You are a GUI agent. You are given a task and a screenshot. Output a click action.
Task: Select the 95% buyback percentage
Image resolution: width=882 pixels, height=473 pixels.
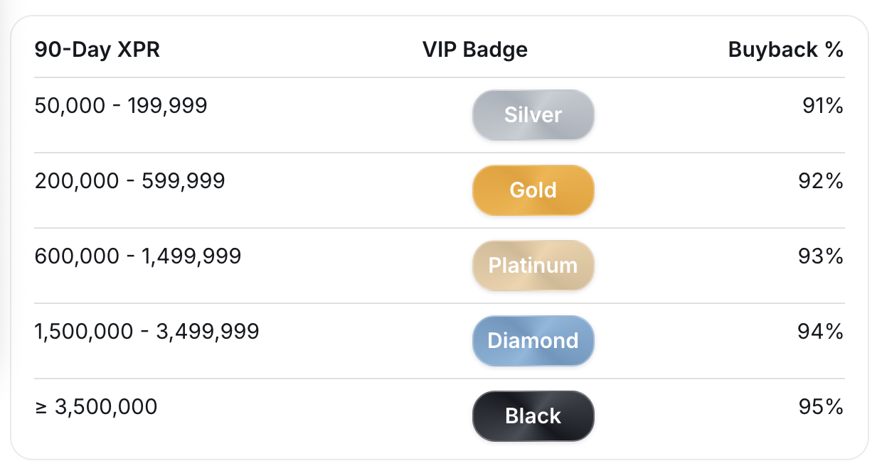(823, 407)
